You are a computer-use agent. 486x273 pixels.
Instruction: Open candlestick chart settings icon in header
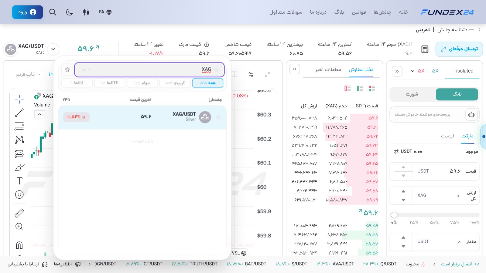point(86,12)
